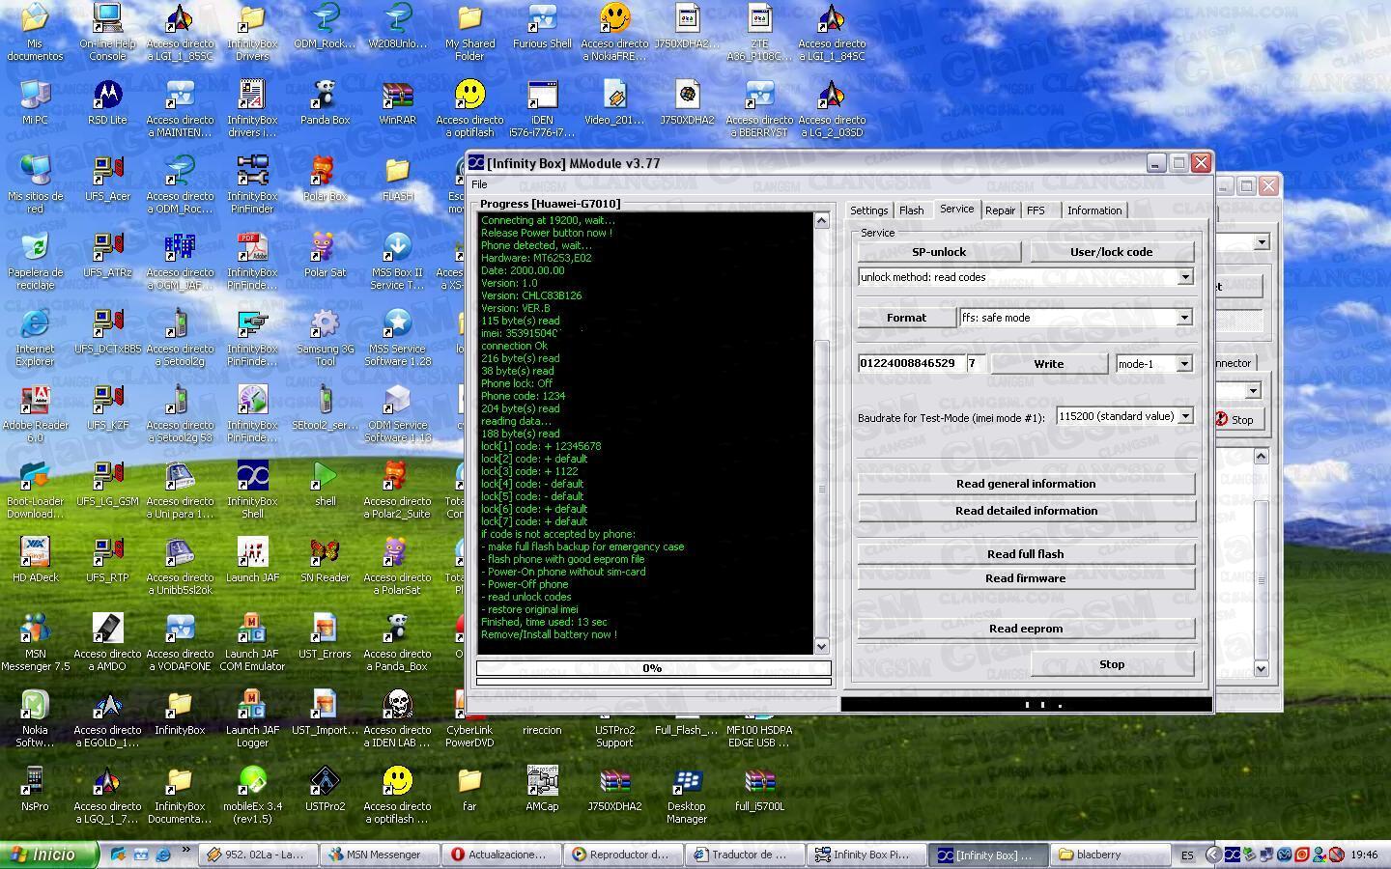Expand the ffs safe mode dropdown
The width and height of the screenshot is (1391, 869).
click(x=1184, y=318)
